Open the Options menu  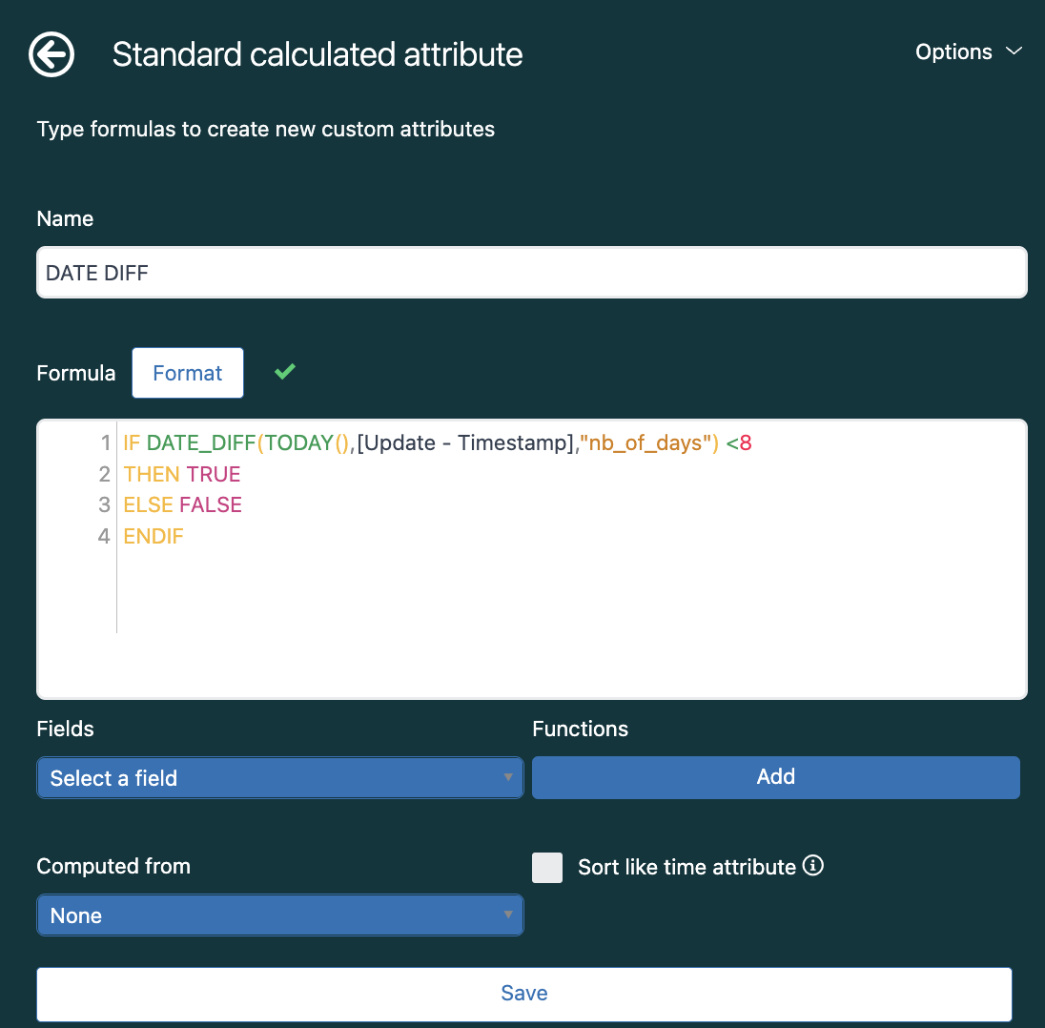click(x=953, y=51)
